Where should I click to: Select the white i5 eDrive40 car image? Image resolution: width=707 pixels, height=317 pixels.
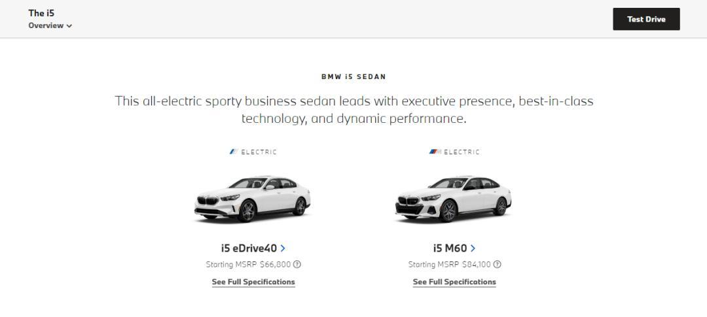[x=253, y=199]
